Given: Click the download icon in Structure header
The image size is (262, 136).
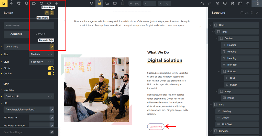Looking at the screenshot, I should tap(247, 13).
